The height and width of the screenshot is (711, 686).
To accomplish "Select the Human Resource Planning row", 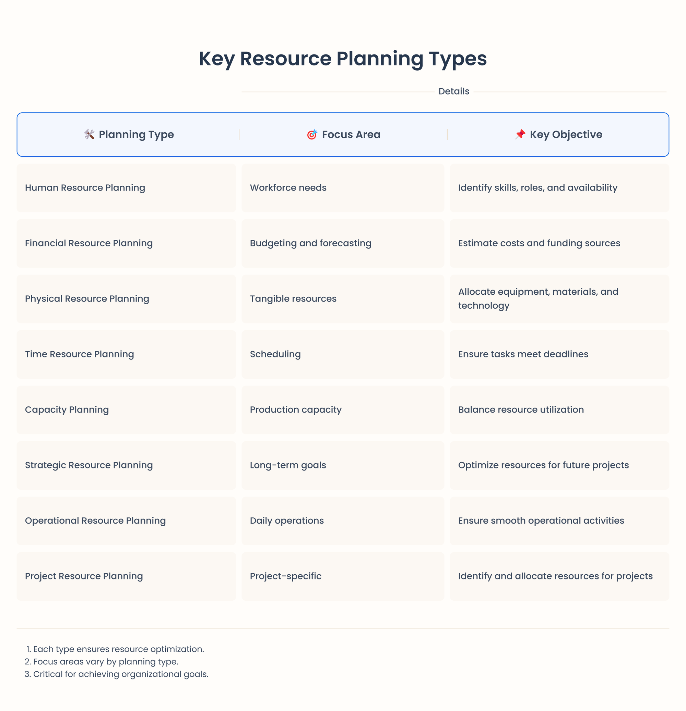I will 343,187.
